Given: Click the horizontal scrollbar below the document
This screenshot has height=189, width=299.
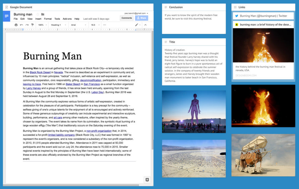Looking at the screenshot, I should [71, 185].
